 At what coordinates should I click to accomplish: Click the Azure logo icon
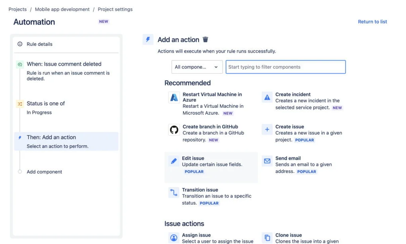(x=174, y=97)
